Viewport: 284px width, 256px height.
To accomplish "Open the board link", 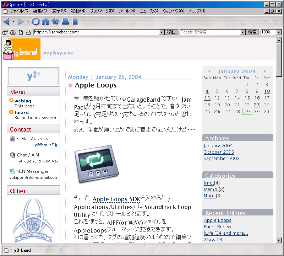I will (x=22, y=113).
